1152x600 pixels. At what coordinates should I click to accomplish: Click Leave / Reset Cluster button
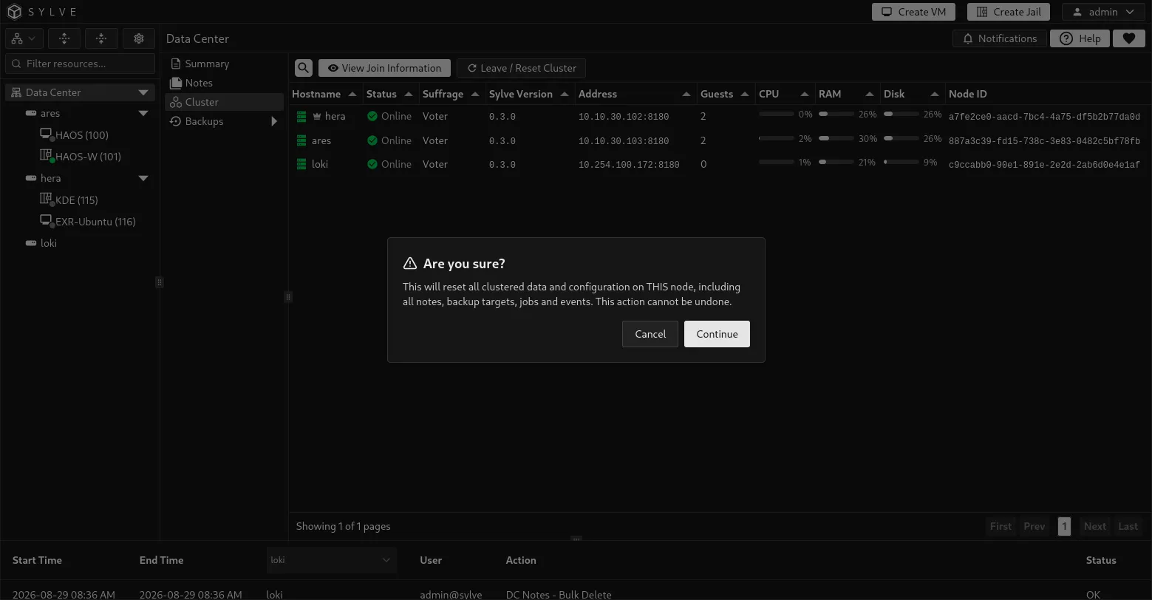pos(521,68)
